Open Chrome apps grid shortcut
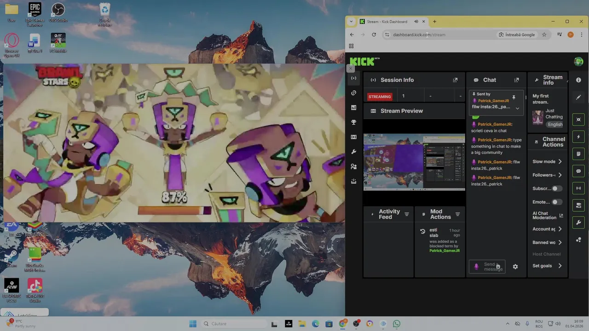The width and height of the screenshot is (589, 331). (x=351, y=46)
